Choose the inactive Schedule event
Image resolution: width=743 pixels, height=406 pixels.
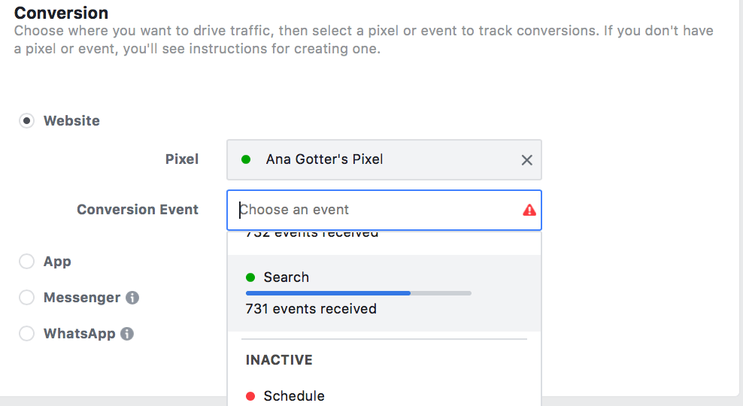[384, 395]
